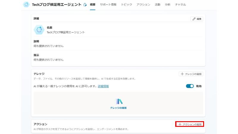The width and height of the screenshot is (238, 134).
Task: Open the 詳細情報 link
Action: pos(103,86)
